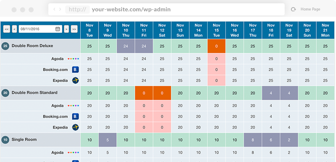Click pink 0 cell for Deluxe Expedia Nov 15
This screenshot has width=336, height=162.
[217, 81]
